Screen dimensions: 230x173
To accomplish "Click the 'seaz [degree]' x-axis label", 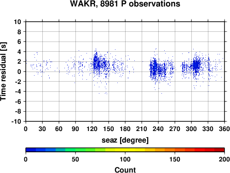I will [125, 140].
